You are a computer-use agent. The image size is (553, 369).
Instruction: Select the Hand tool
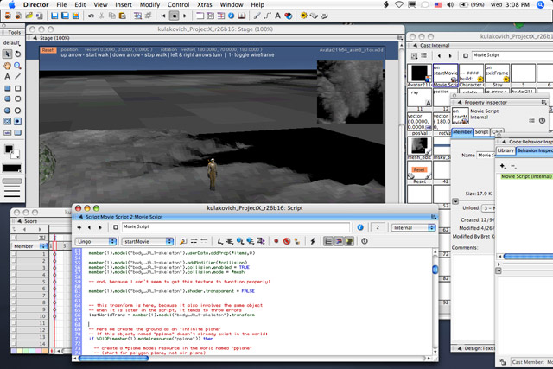7,66
